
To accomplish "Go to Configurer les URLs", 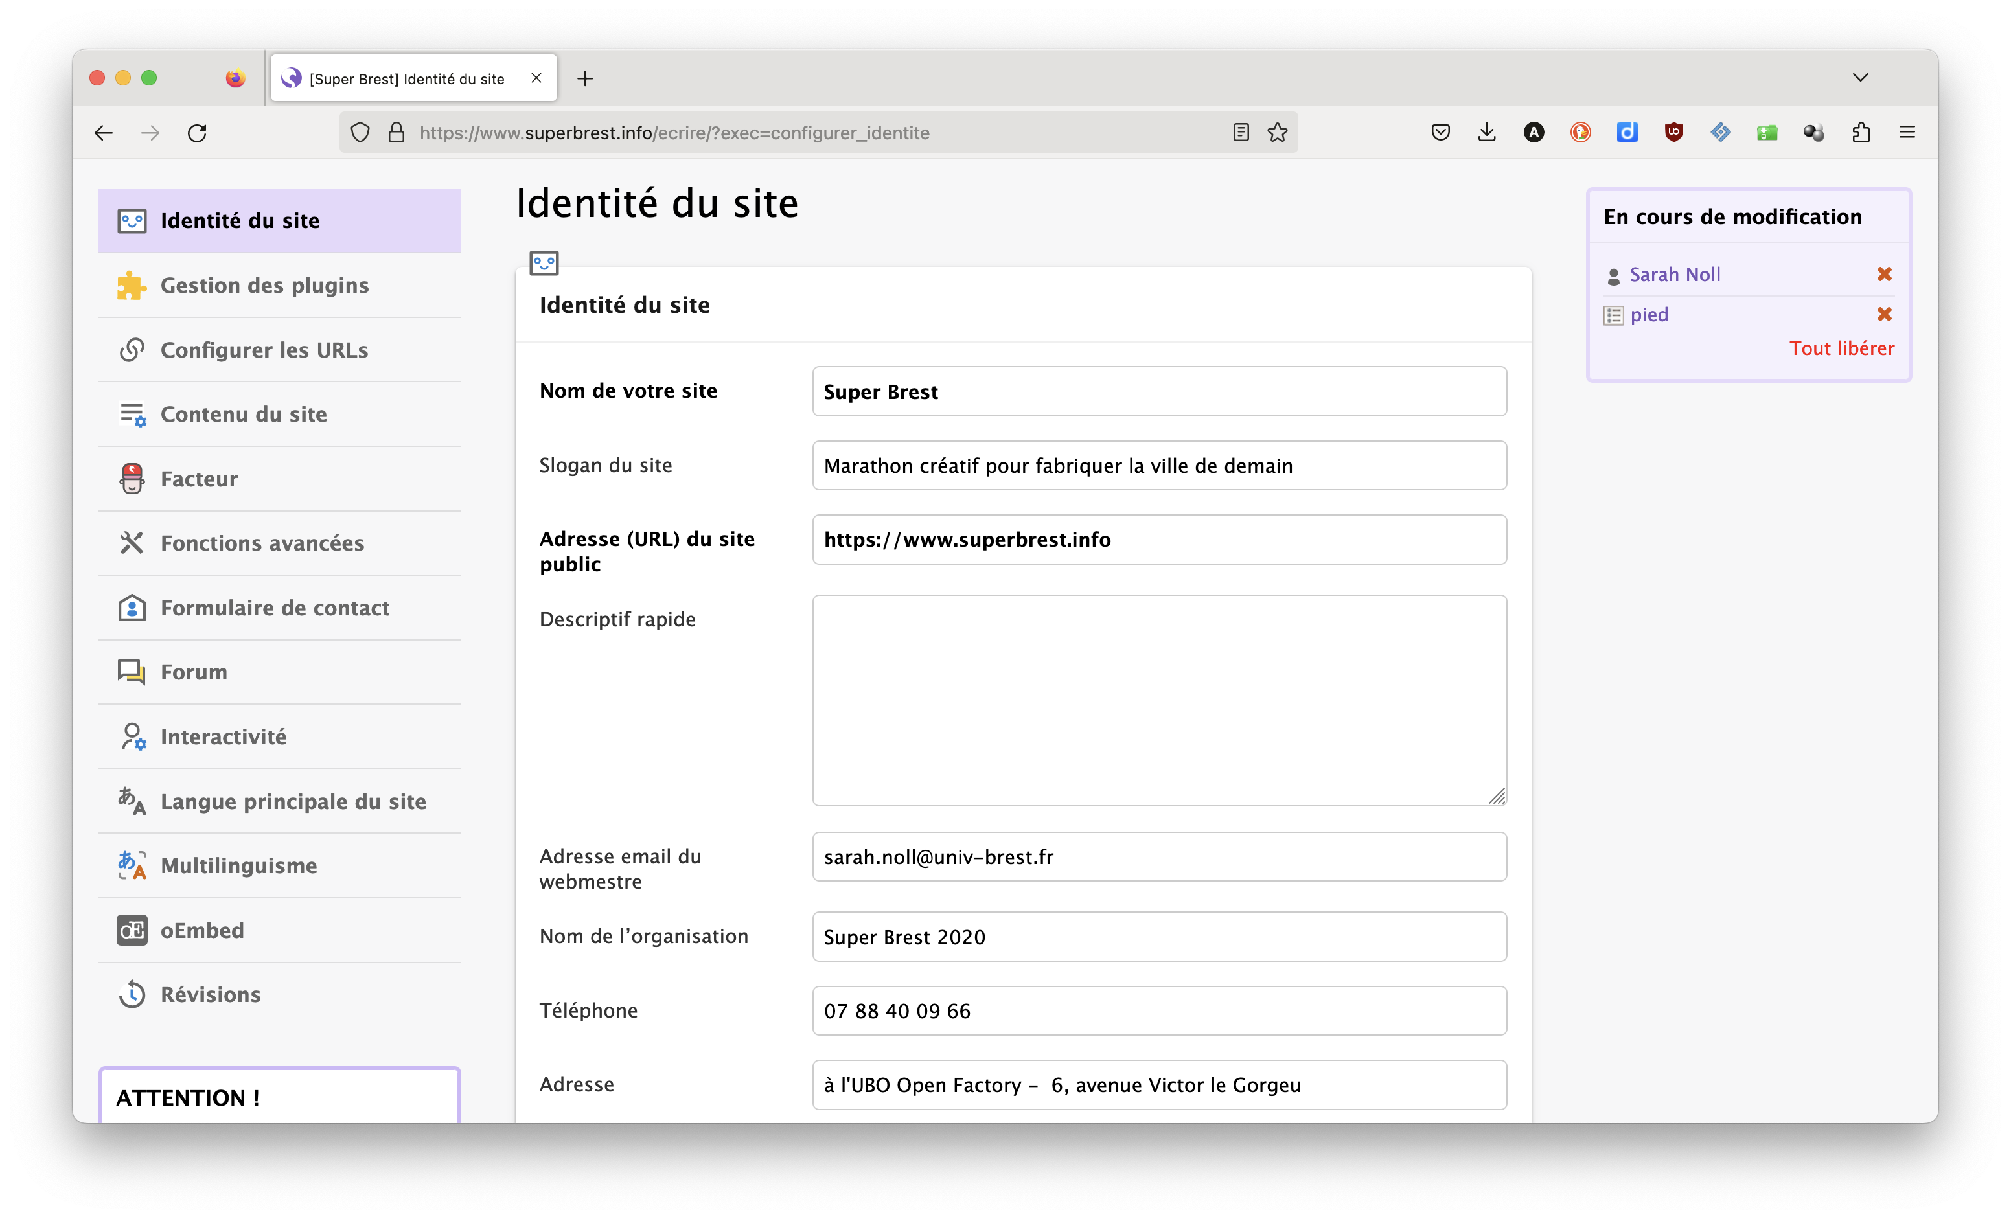I will tap(279, 349).
